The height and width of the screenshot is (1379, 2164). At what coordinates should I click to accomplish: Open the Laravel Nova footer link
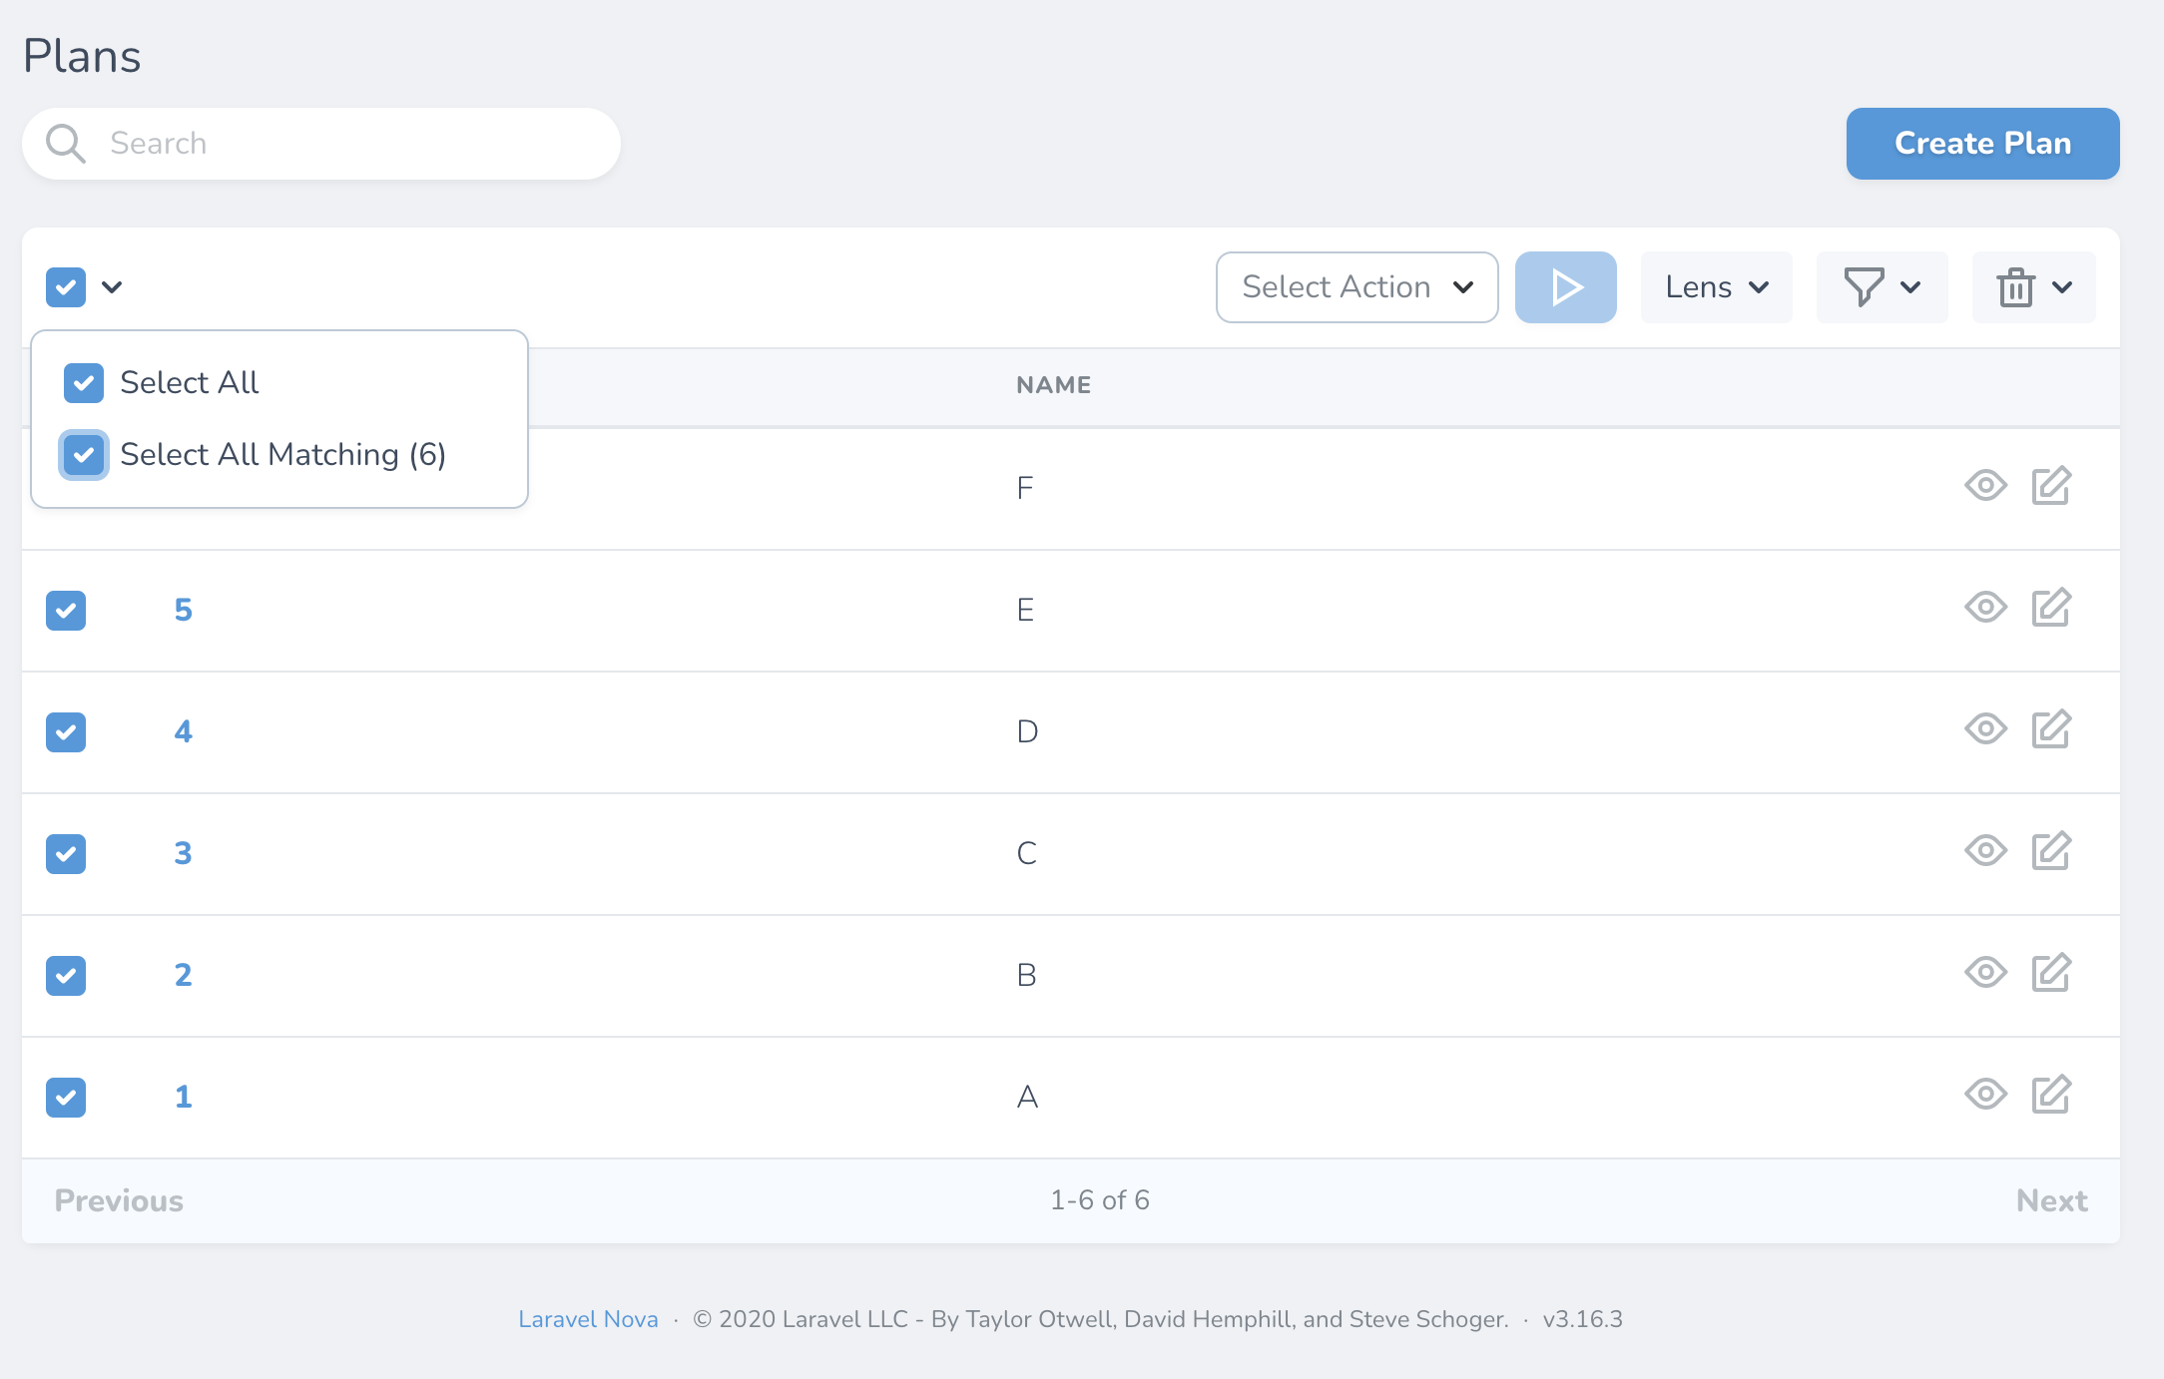(x=587, y=1318)
